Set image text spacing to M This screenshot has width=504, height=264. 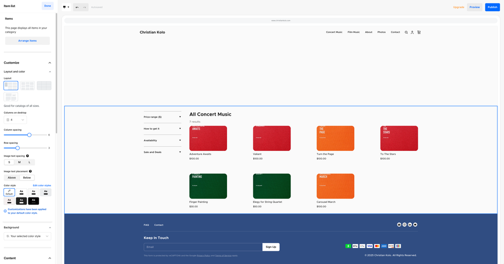pos(19,162)
